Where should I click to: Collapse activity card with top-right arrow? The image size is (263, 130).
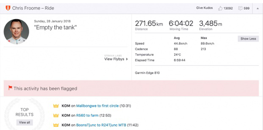tap(258, 8)
